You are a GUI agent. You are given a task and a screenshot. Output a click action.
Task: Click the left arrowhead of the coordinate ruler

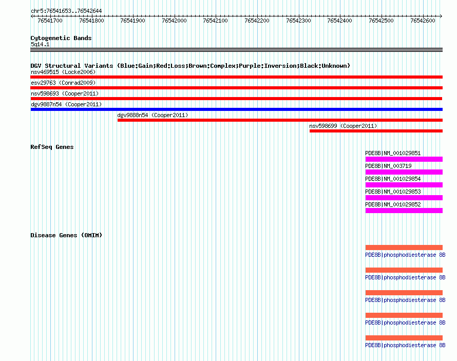click(x=32, y=16)
